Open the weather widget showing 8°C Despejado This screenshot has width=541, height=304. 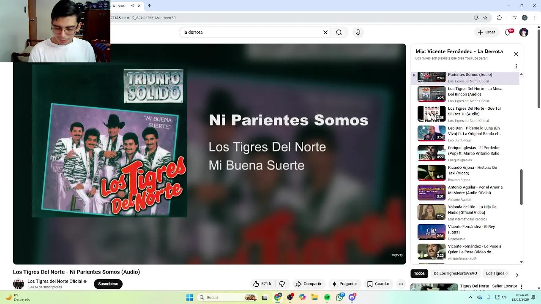click(17, 297)
